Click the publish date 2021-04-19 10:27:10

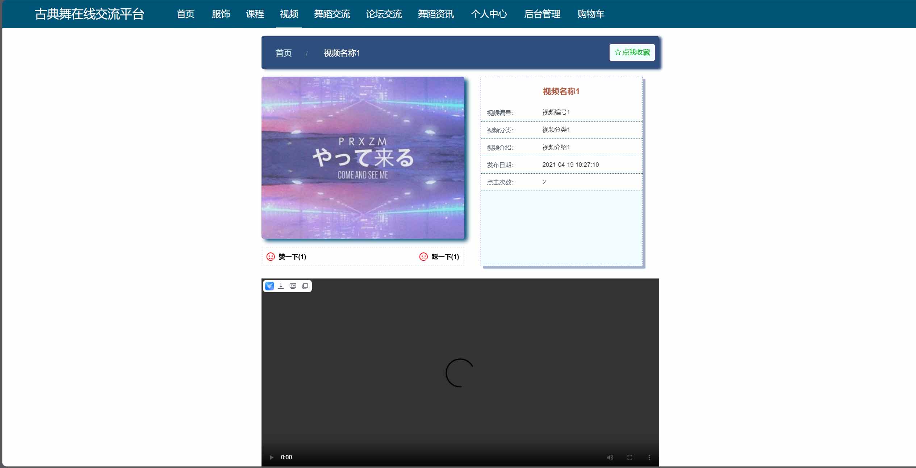tap(570, 165)
